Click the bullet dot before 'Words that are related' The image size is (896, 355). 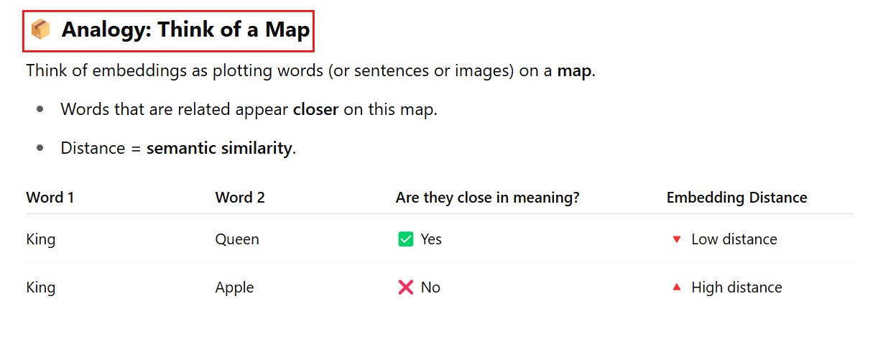click(40, 110)
